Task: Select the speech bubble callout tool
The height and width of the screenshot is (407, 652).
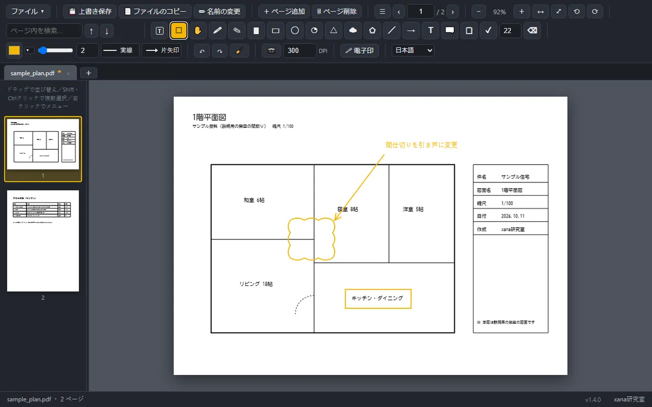Action: pyautogui.click(x=450, y=30)
